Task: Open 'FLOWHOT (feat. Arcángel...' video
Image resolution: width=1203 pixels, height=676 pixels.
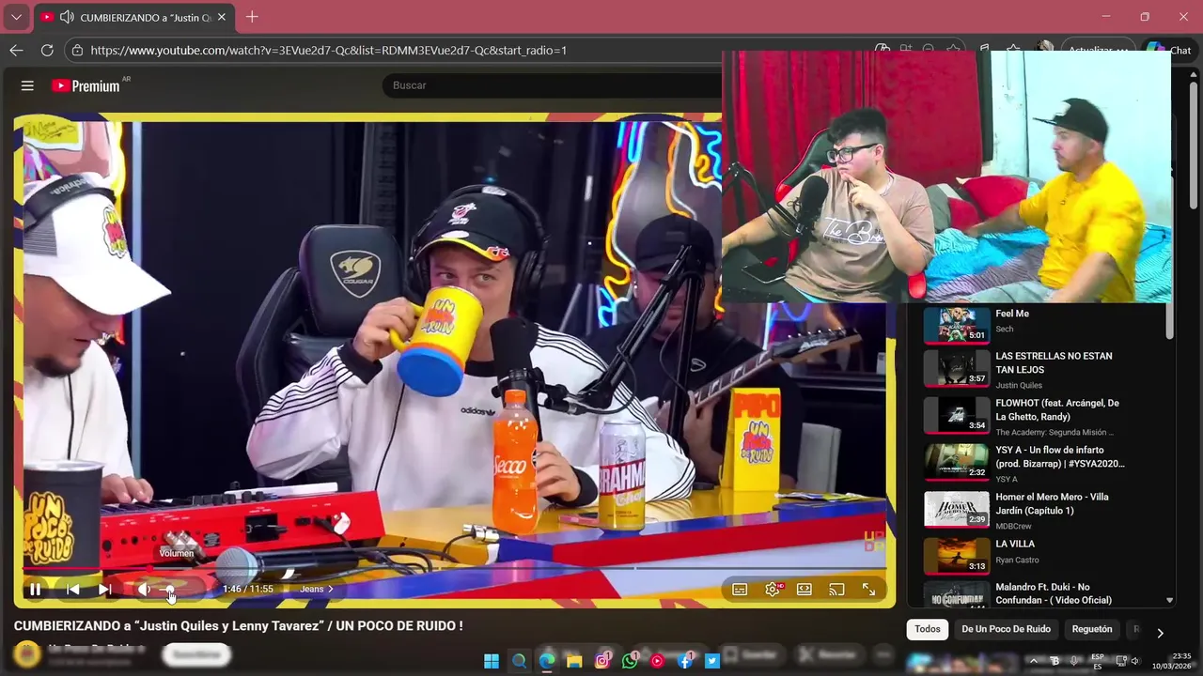Action: [1057, 409]
